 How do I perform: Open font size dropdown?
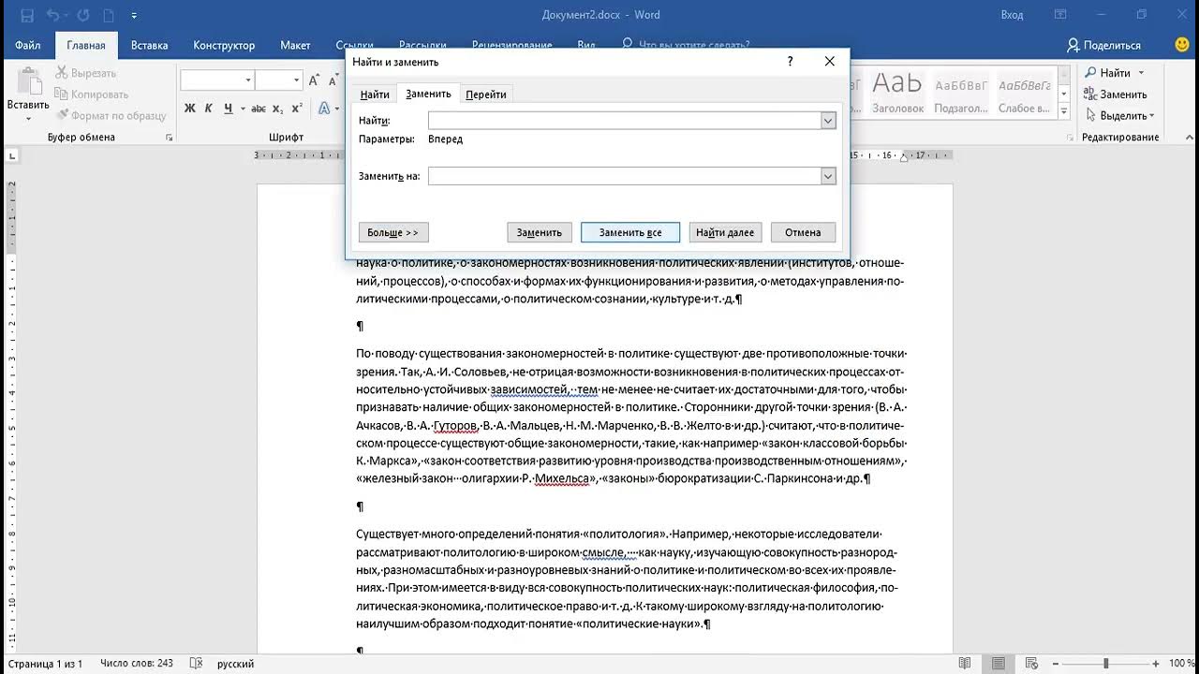click(297, 81)
